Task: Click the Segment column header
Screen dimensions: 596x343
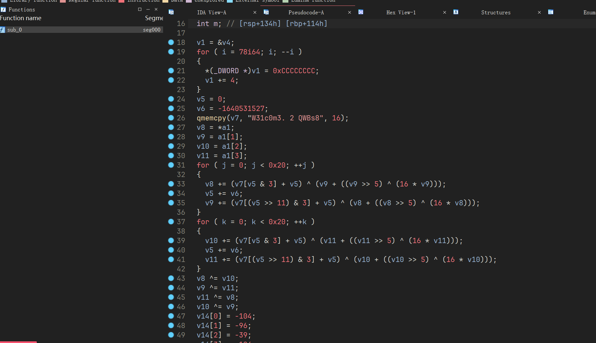Action: (x=154, y=18)
